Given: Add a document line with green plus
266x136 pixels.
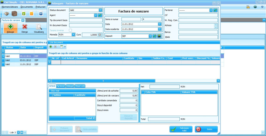Looking at the screenshot, I should 51,47.
